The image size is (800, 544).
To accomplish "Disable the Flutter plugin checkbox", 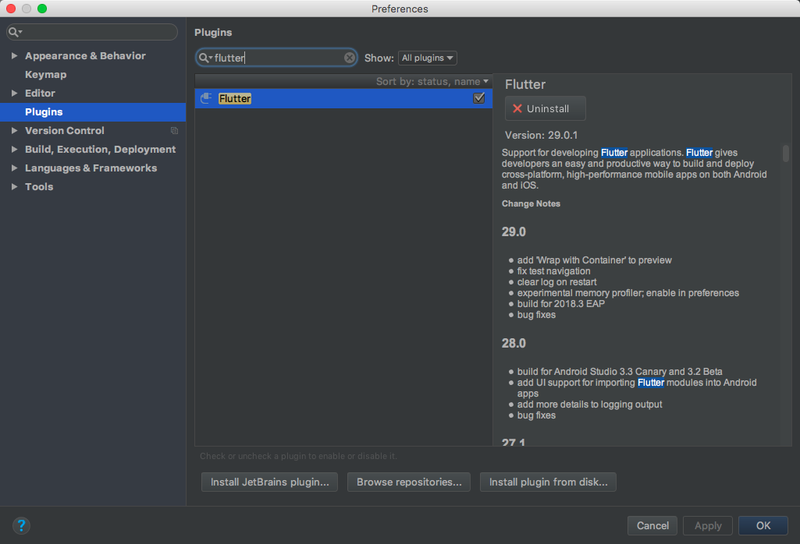I will [x=479, y=98].
